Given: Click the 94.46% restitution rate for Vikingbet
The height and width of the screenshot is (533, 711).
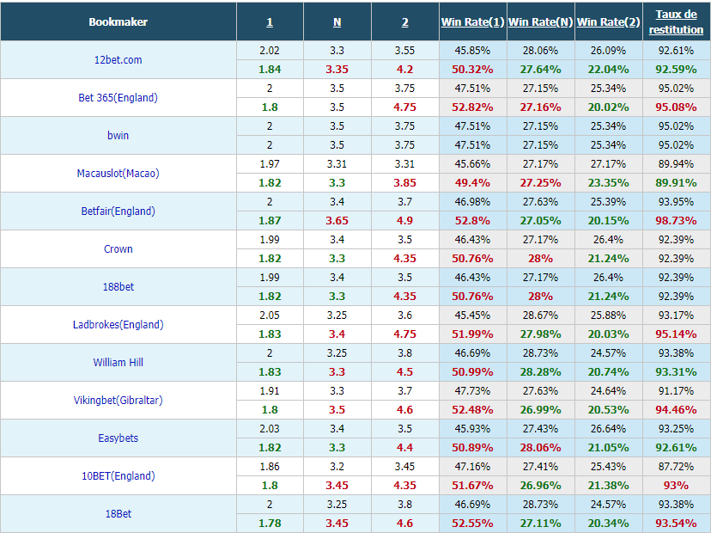Looking at the screenshot, I should pos(676,409).
